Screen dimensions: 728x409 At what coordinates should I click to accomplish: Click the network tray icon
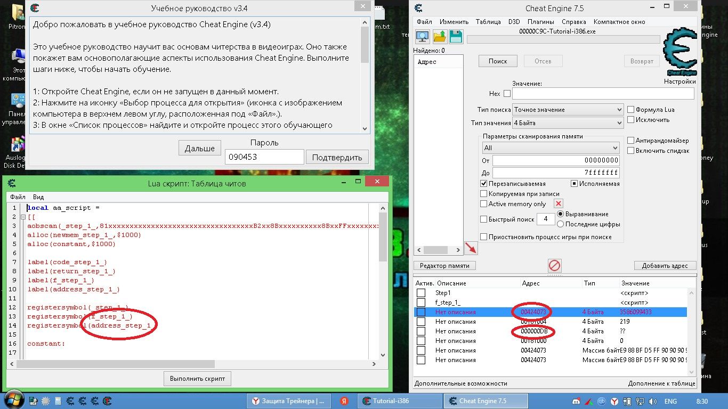tap(639, 401)
